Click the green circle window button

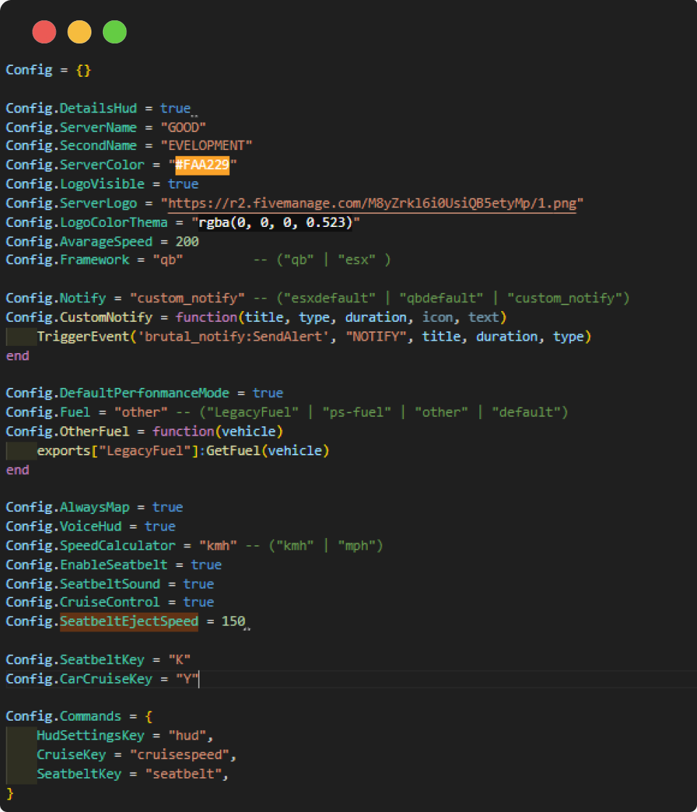tap(115, 33)
